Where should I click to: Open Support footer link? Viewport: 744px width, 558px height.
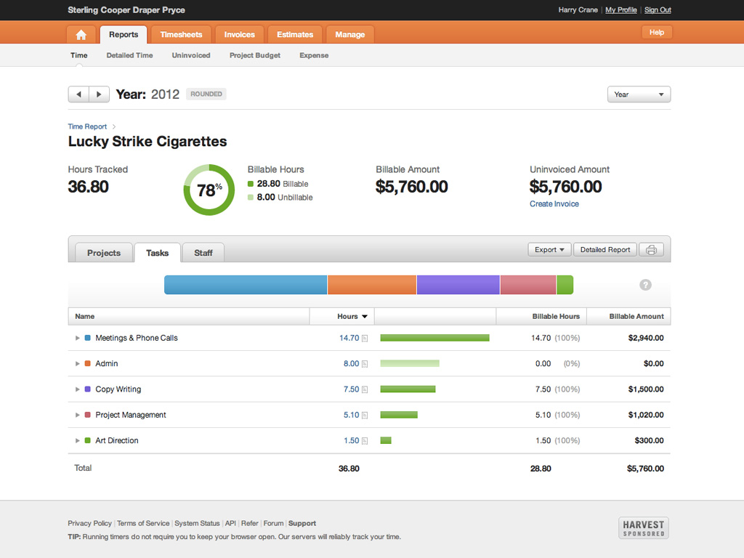coord(302,523)
